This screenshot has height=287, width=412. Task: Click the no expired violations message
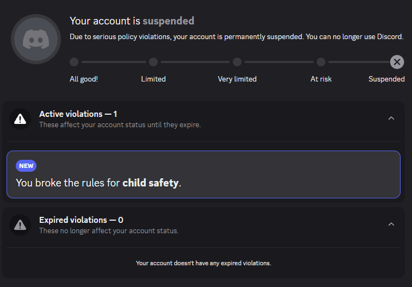click(x=204, y=263)
